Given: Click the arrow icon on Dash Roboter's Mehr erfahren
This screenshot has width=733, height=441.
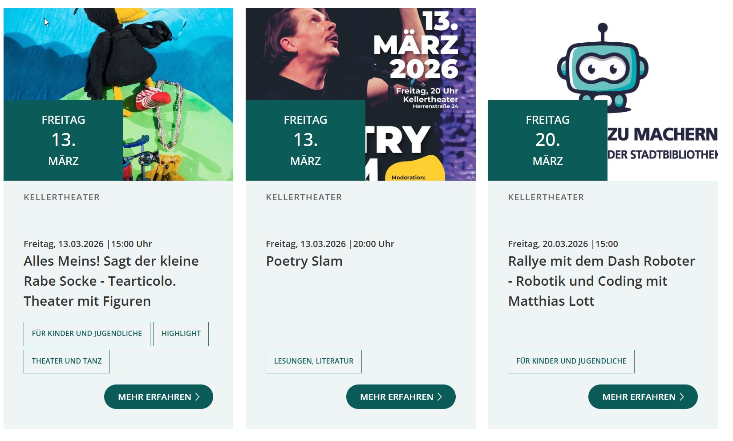Looking at the screenshot, I should coord(682,397).
